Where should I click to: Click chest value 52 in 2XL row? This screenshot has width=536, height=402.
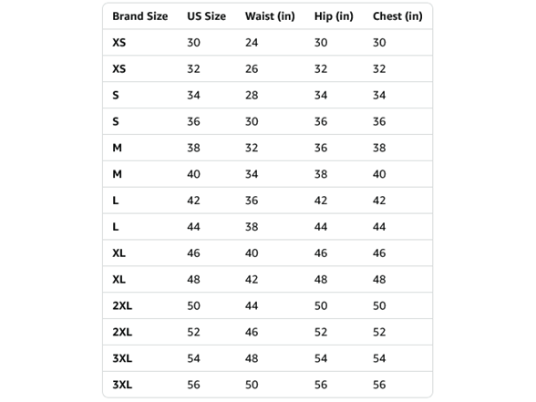379,332
